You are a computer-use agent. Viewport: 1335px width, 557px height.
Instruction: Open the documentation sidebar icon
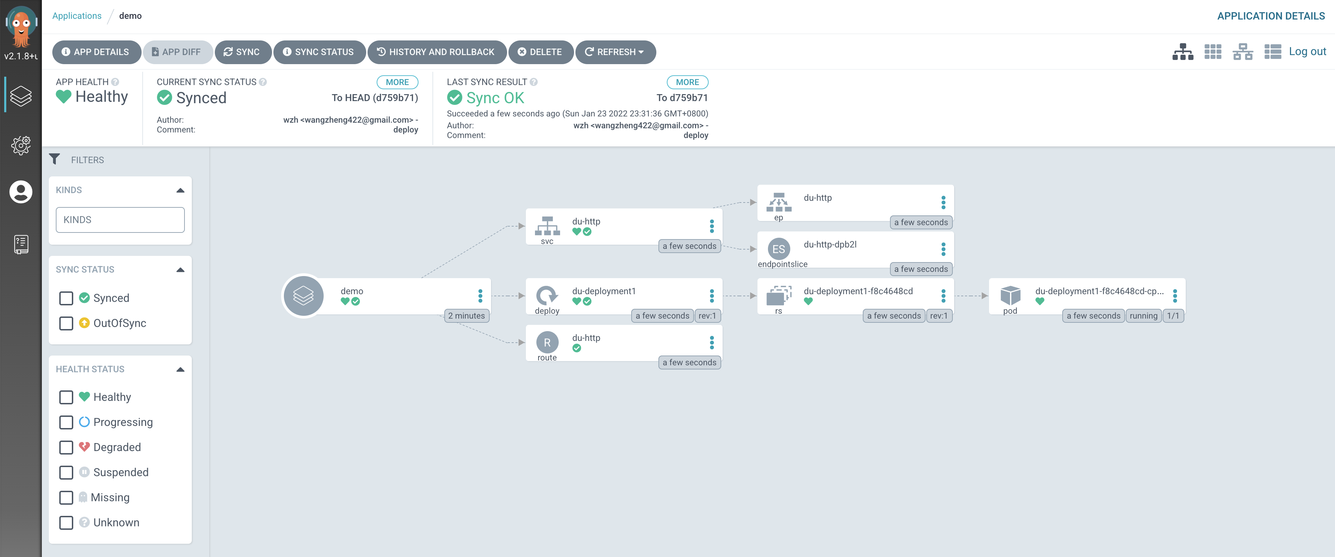tap(21, 244)
